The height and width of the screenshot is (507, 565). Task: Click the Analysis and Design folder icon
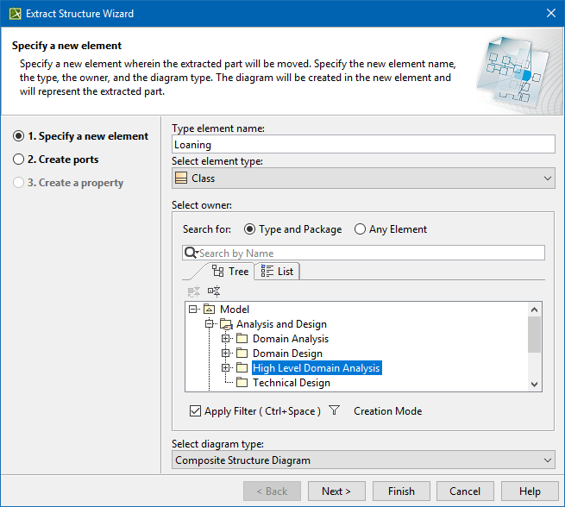pos(226,324)
